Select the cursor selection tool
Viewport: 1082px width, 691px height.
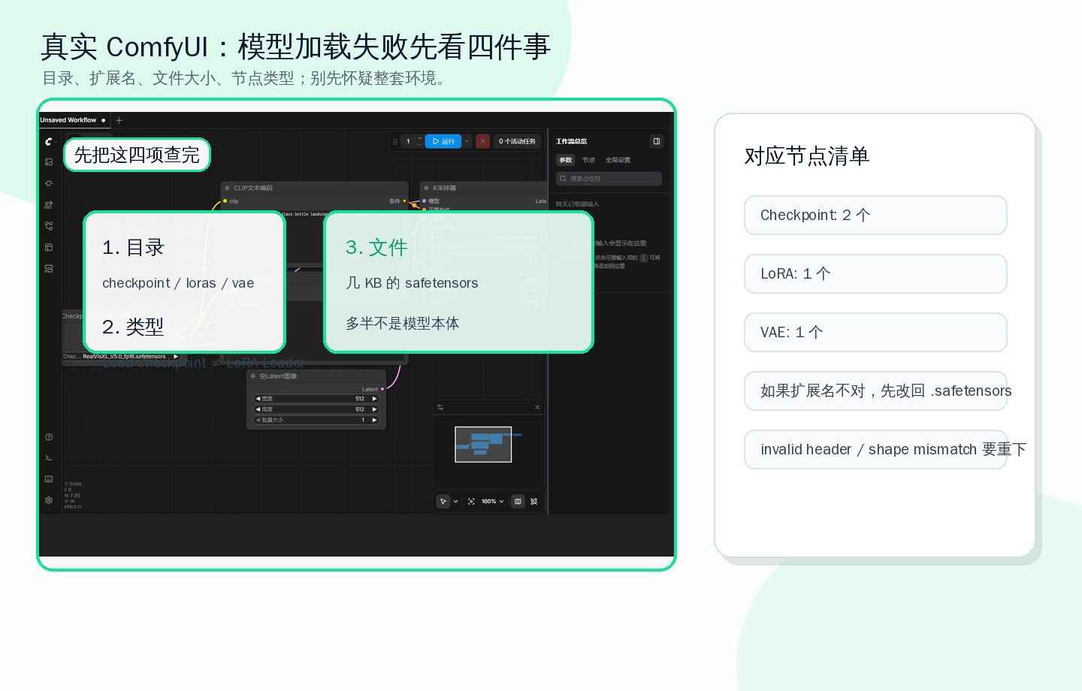[443, 501]
